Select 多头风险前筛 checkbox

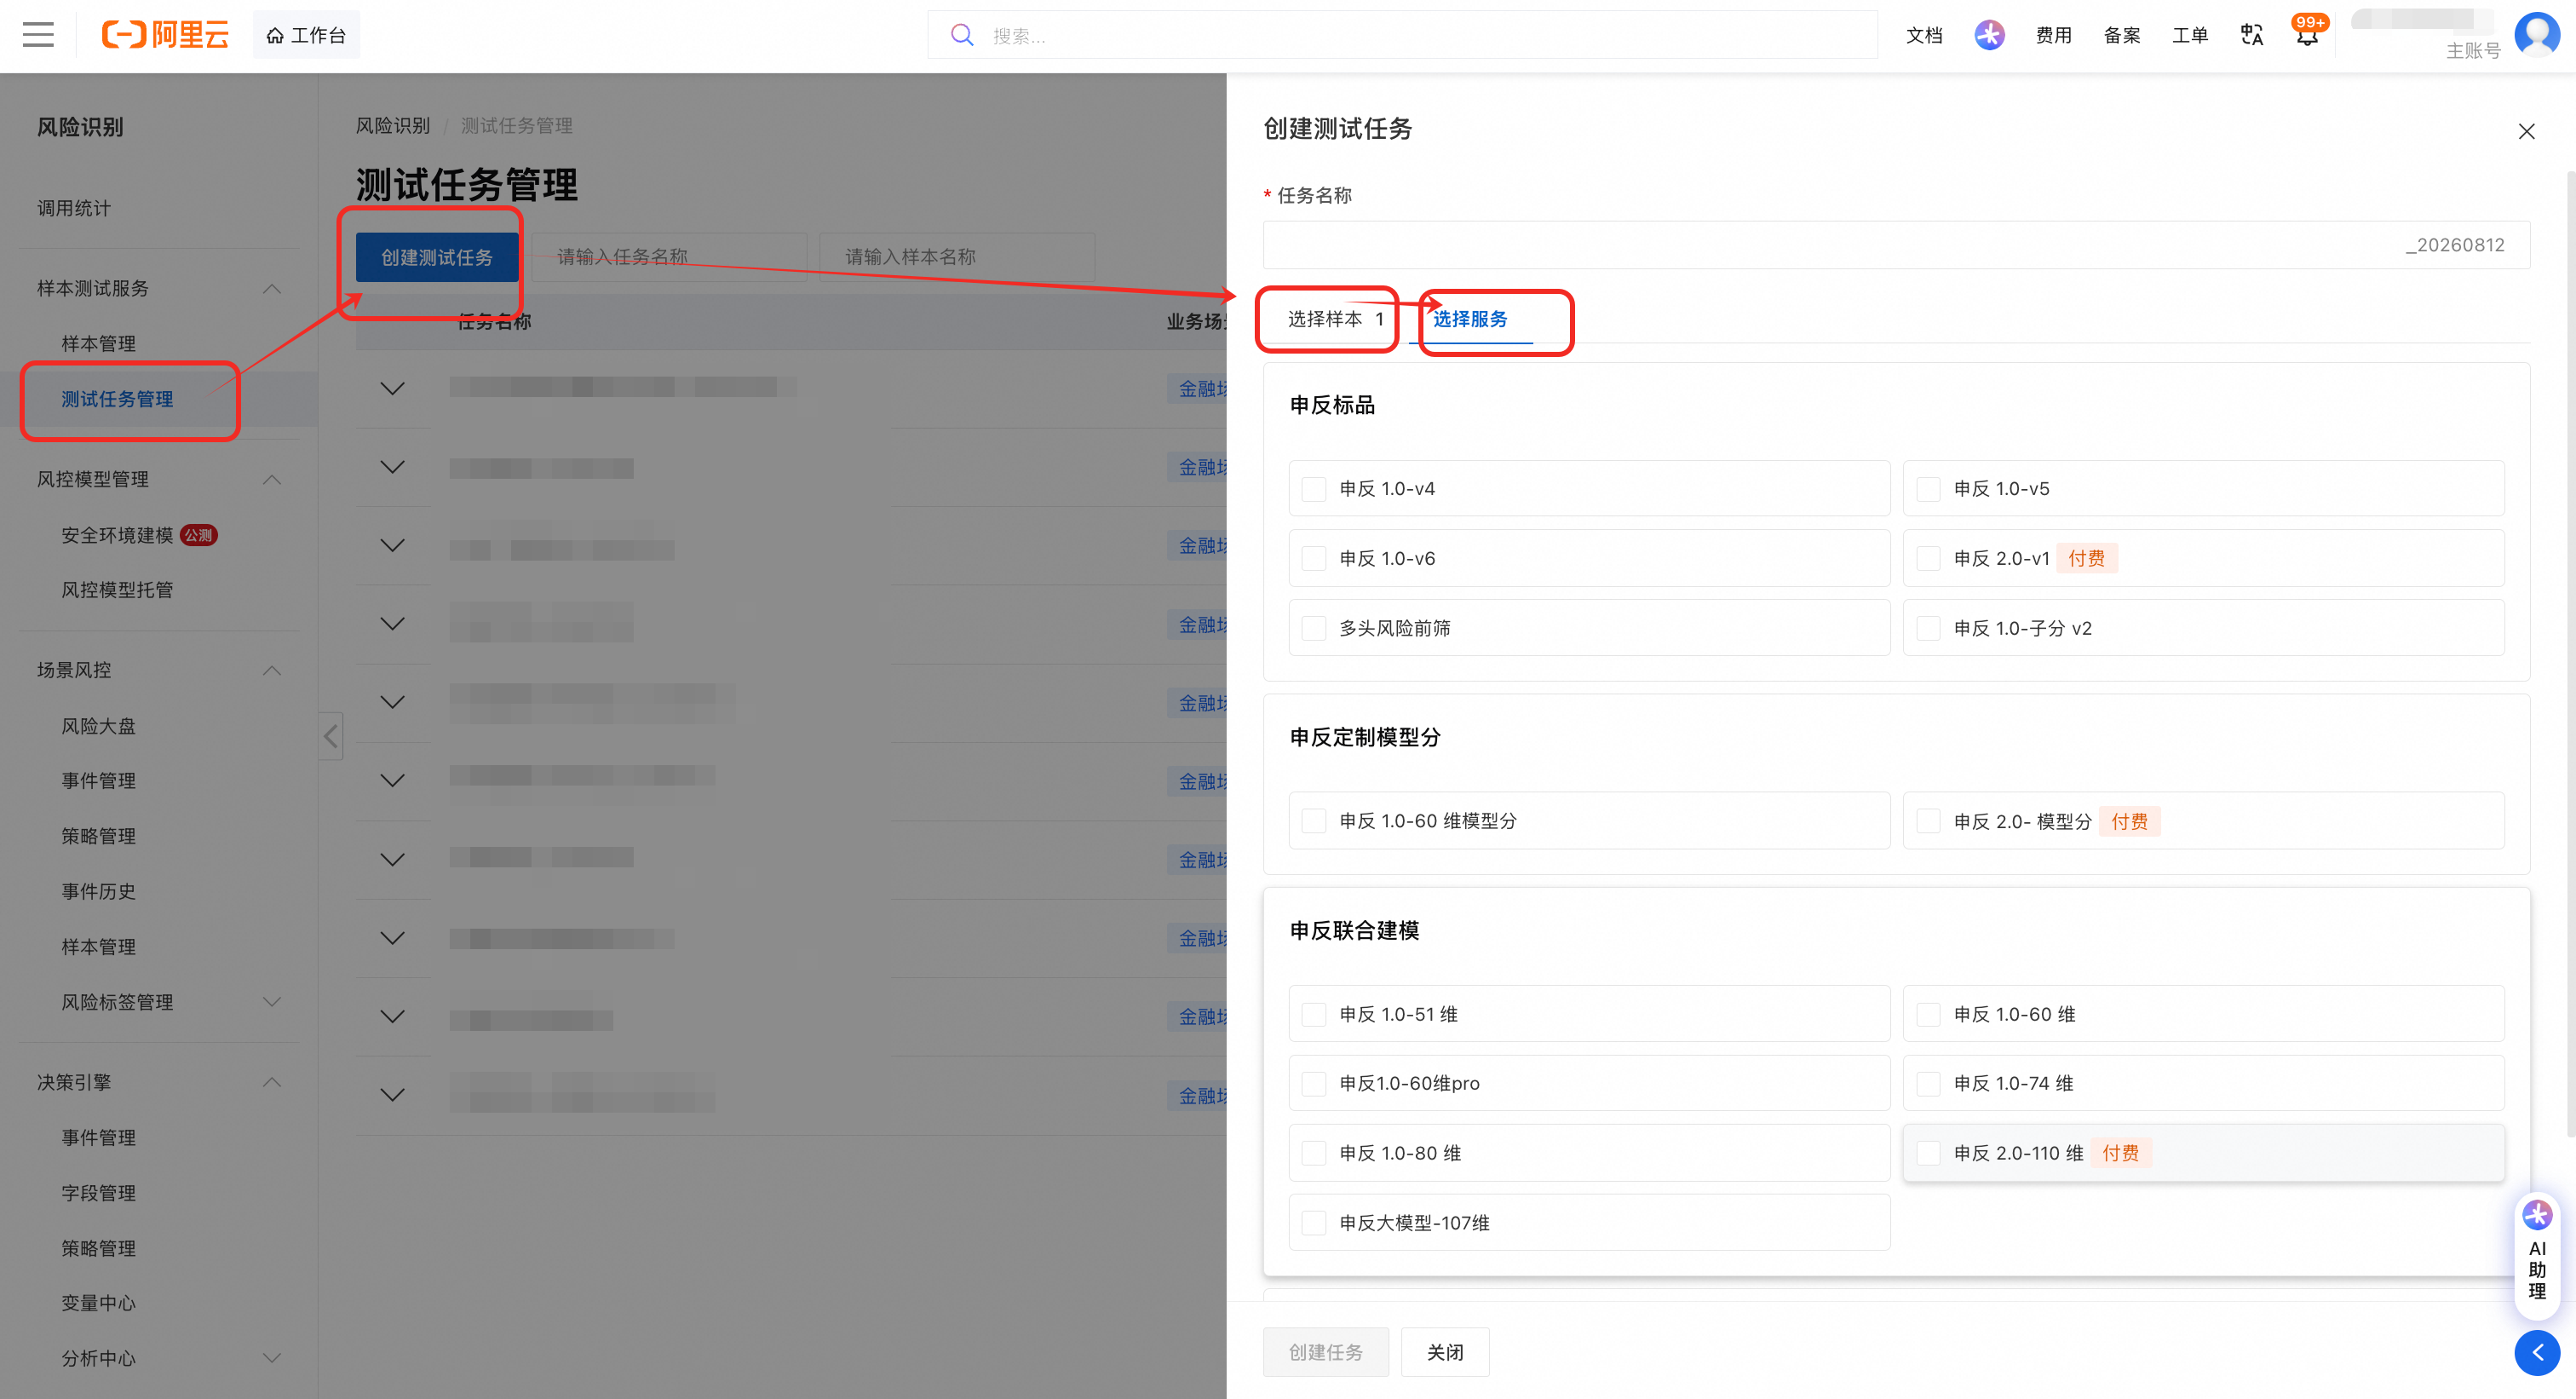(x=1314, y=628)
